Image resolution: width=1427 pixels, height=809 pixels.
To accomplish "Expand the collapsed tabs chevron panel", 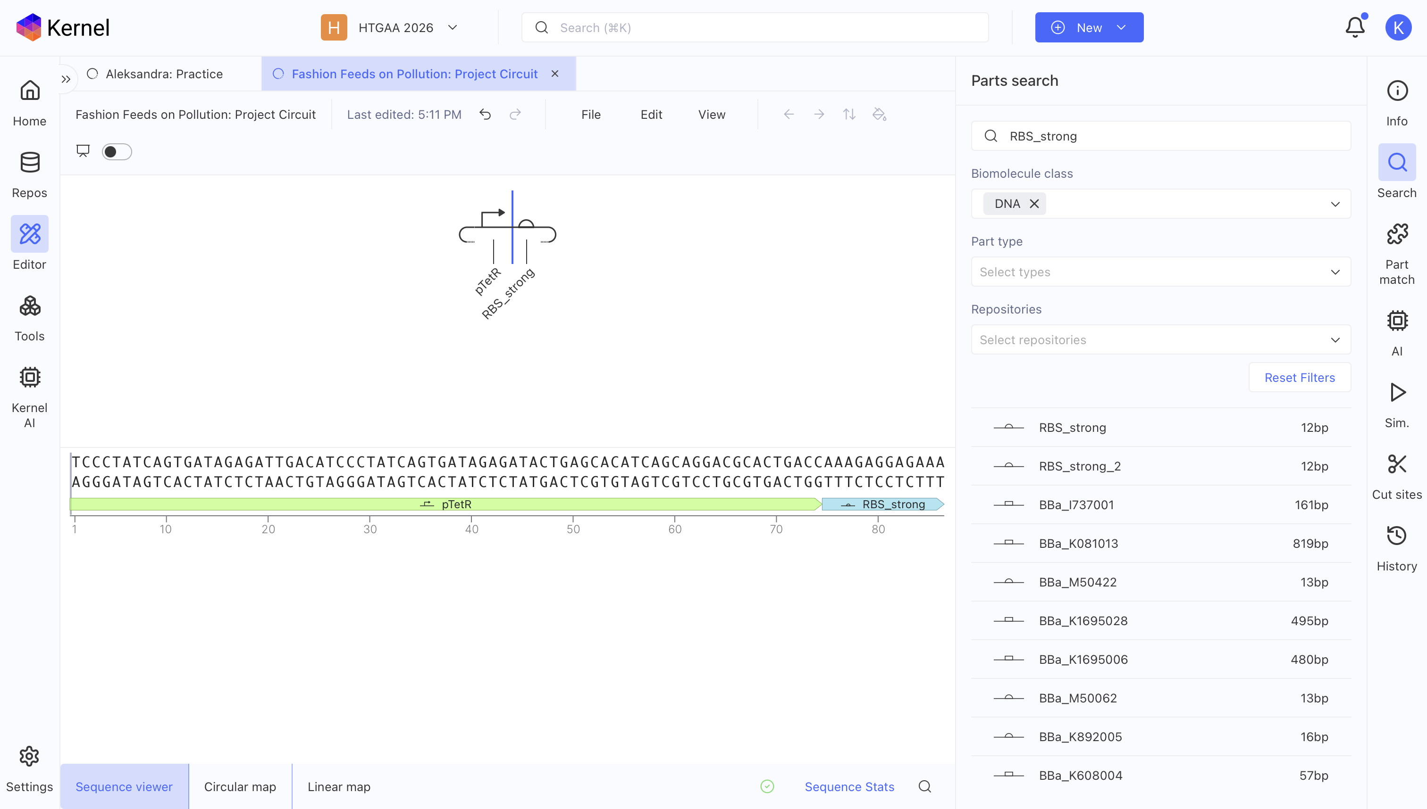I will [x=66, y=80].
